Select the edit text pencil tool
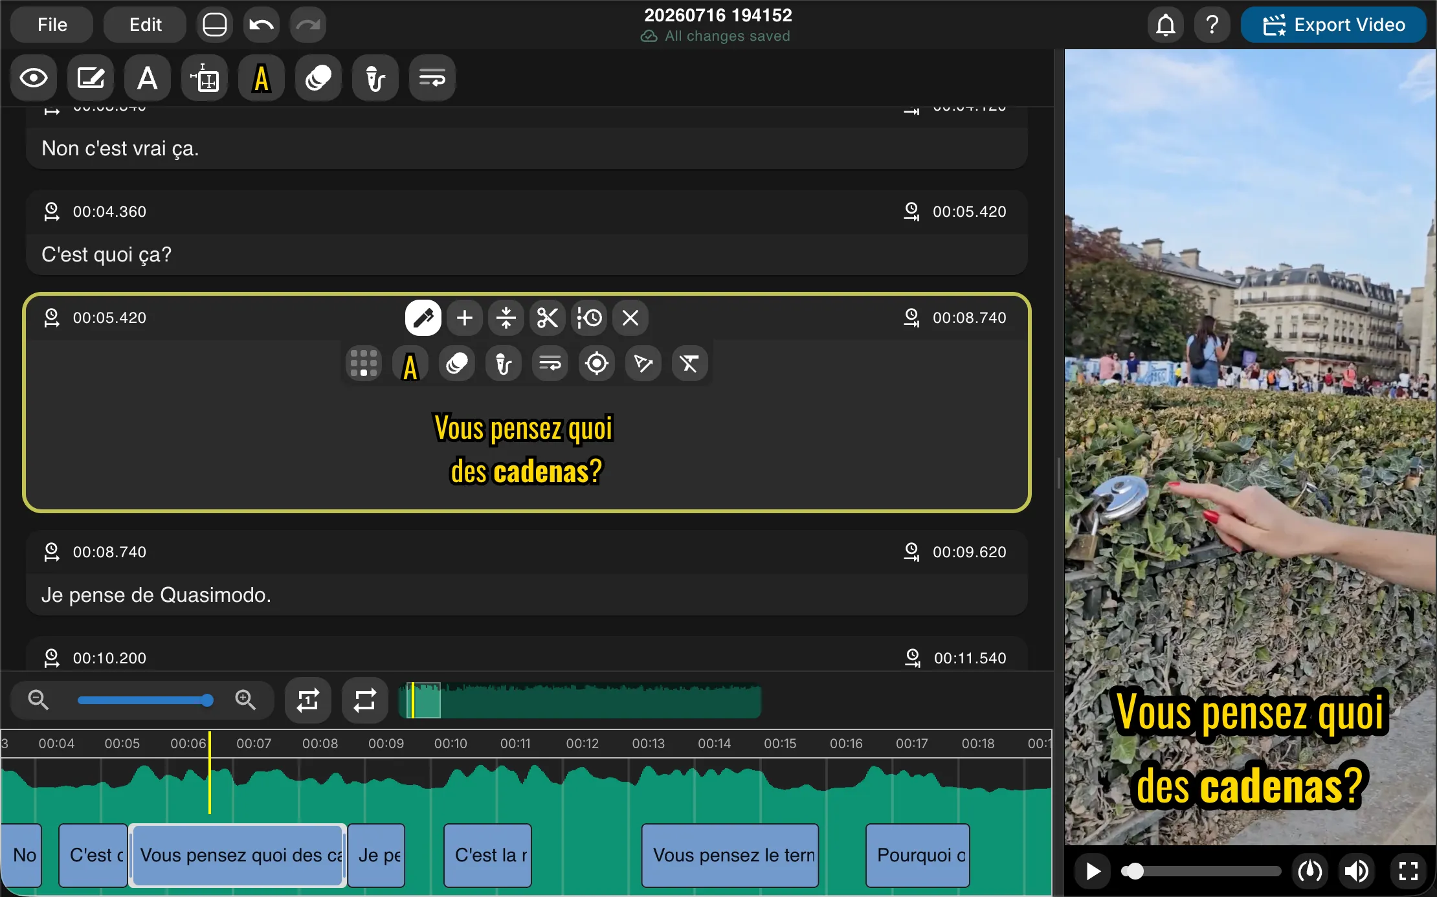This screenshot has height=897, width=1437. pos(91,78)
